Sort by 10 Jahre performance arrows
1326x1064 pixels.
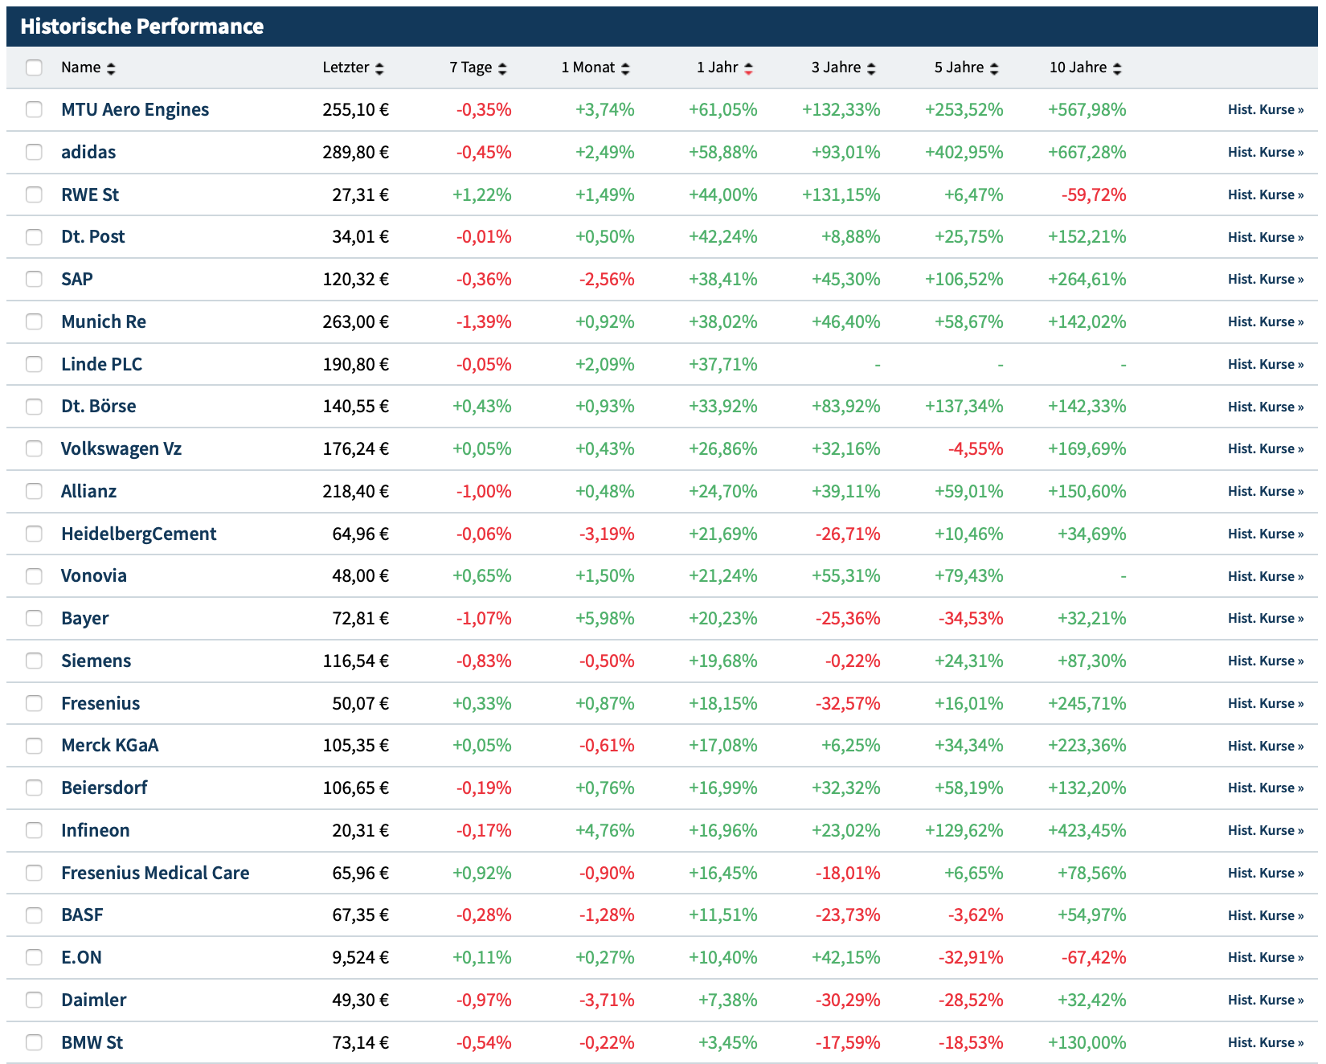pyautogui.click(x=1117, y=69)
